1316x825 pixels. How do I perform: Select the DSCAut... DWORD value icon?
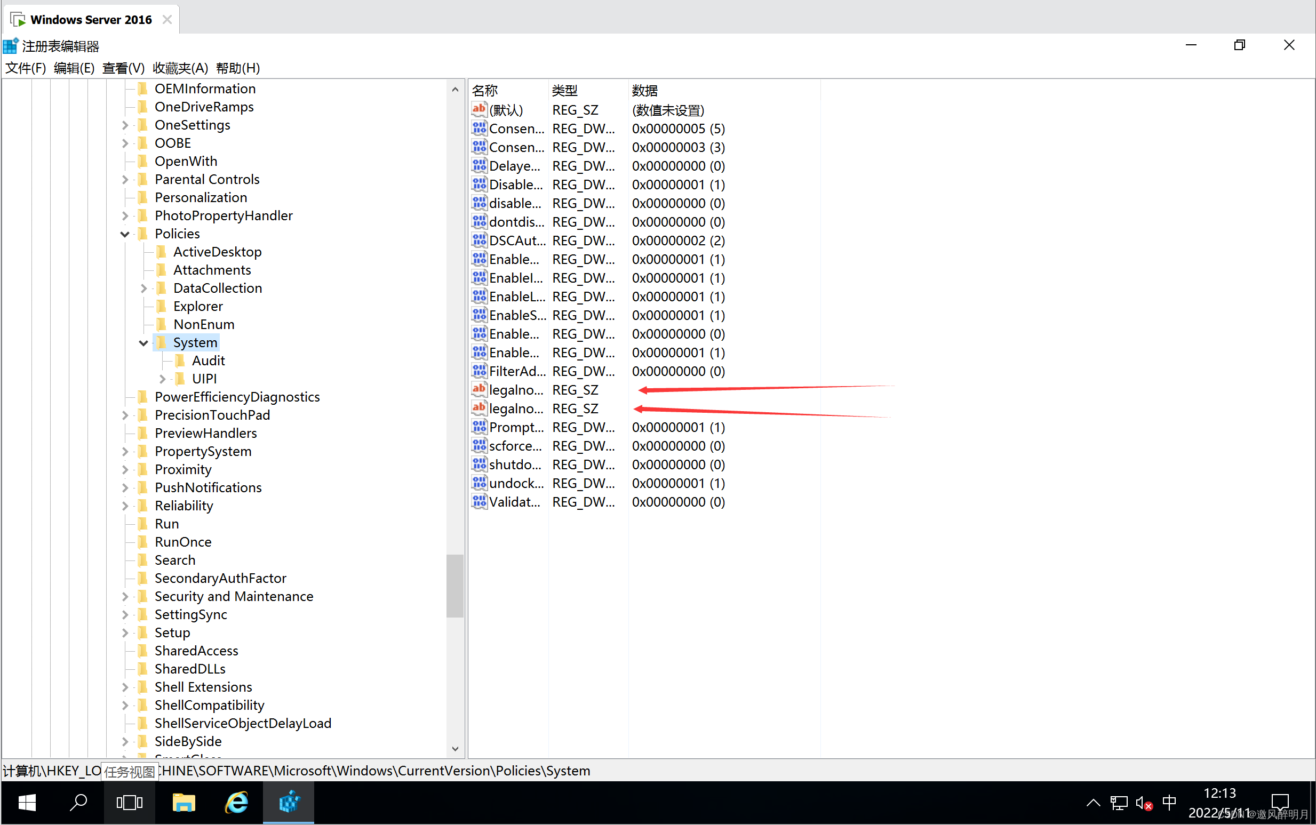(x=478, y=240)
